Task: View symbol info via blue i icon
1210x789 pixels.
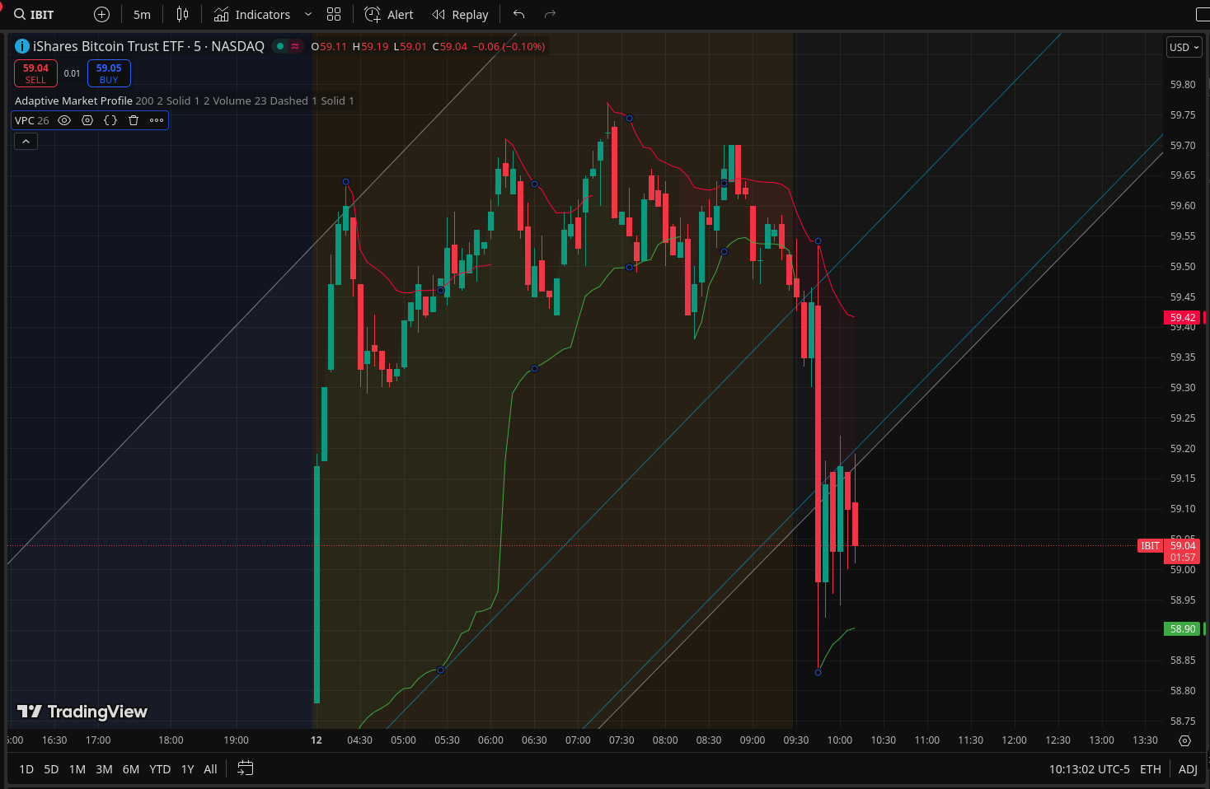Action: [22, 46]
